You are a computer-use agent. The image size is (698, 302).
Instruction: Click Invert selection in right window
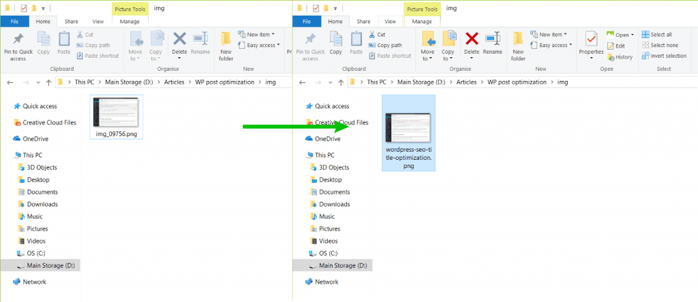click(x=664, y=56)
